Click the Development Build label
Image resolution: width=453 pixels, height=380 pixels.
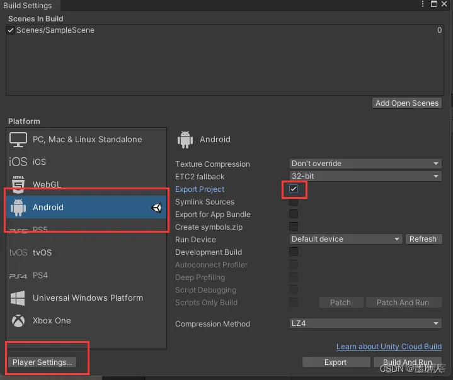point(209,252)
